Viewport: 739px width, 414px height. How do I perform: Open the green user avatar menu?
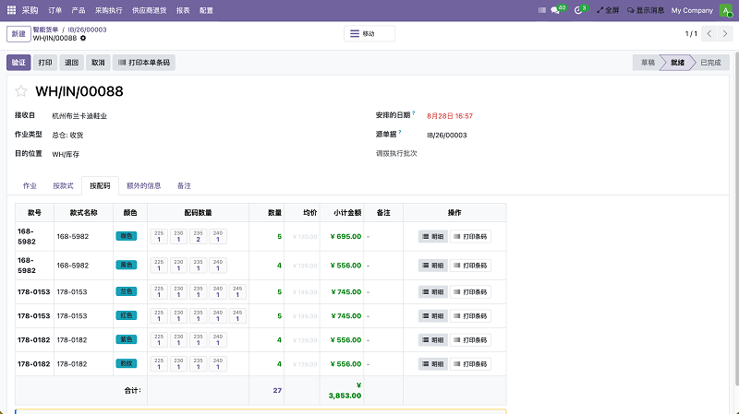pyautogui.click(x=726, y=10)
